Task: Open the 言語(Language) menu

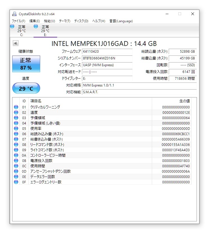Action: (121, 21)
